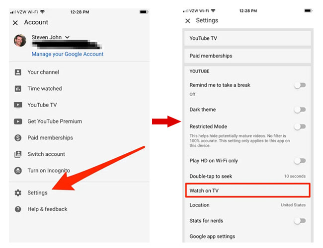
Task: Open Double-tap to seek 10 seconds option
Action: [x=247, y=176]
